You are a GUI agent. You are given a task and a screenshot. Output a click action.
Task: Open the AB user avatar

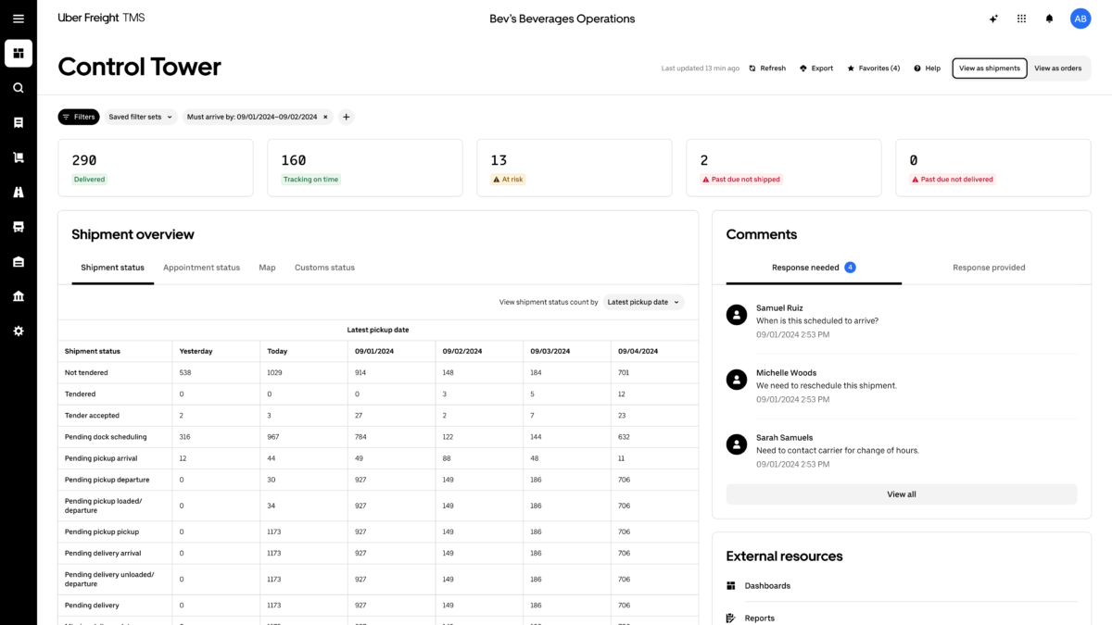click(1080, 19)
